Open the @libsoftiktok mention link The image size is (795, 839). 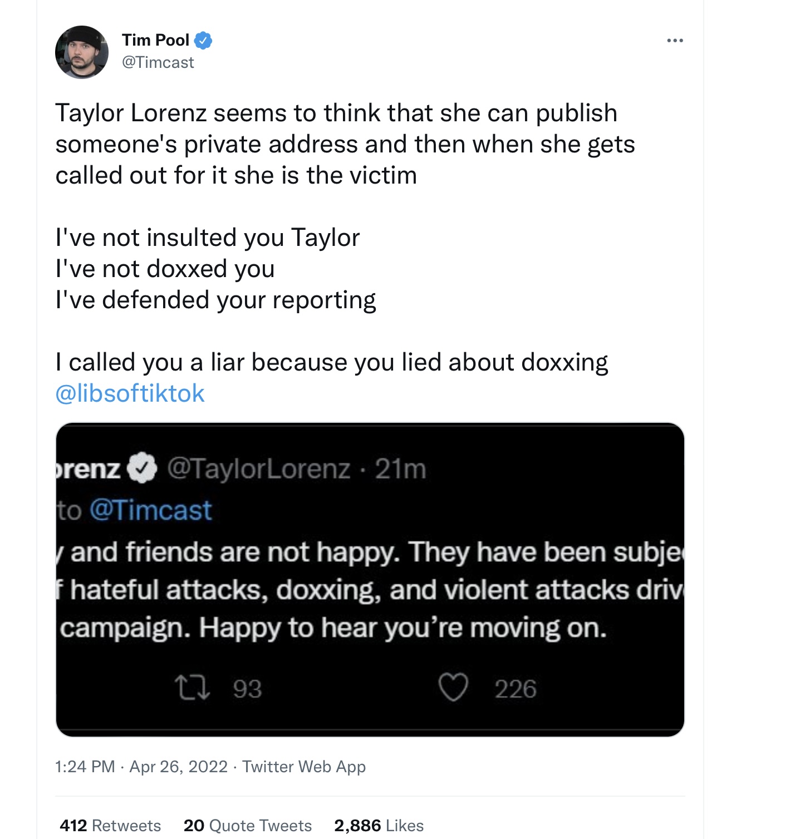coord(130,393)
